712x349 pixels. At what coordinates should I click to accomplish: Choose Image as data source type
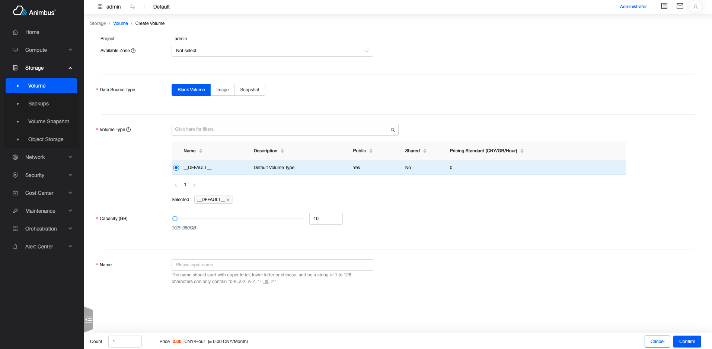222,90
